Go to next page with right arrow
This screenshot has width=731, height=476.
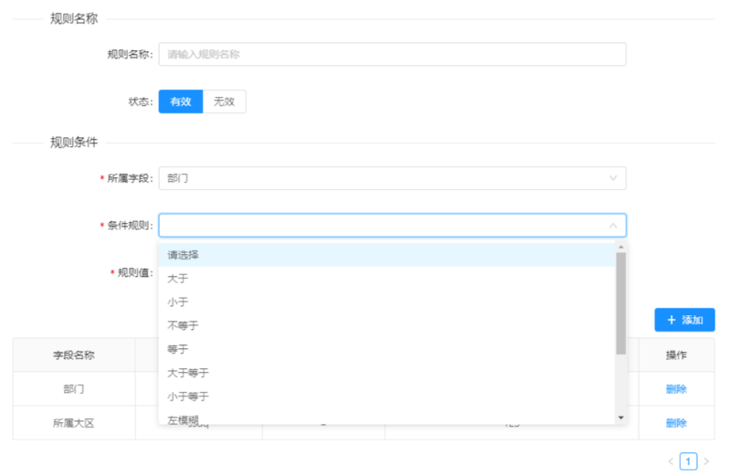706,461
